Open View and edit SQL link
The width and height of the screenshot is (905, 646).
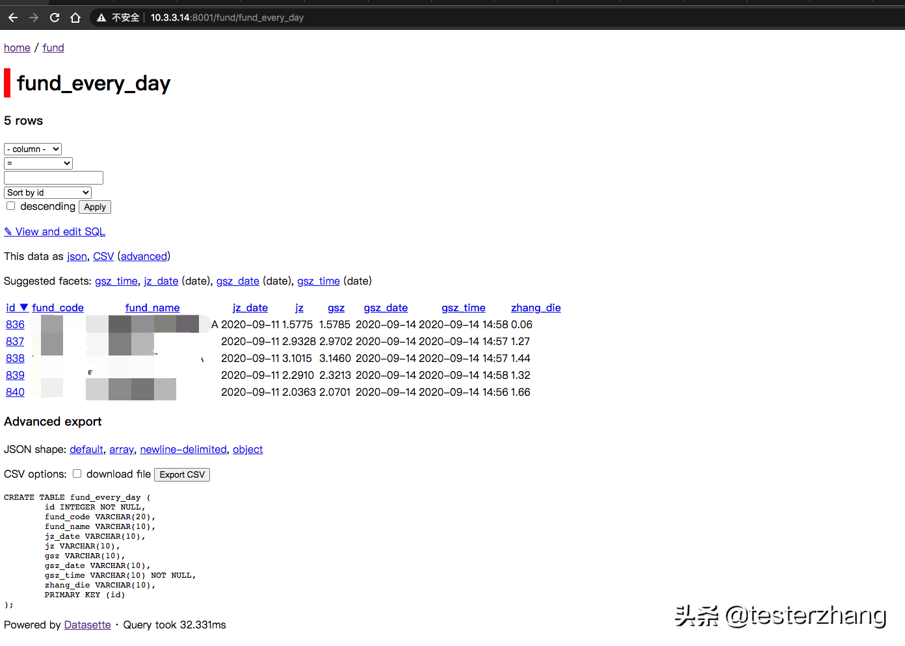(x=55, y=231)
